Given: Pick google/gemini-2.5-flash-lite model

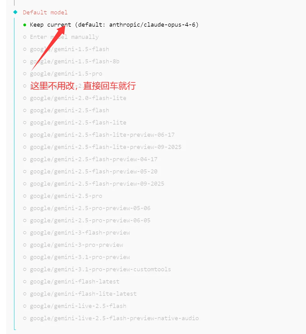Looking at the screenshot, I should [75, 123].
